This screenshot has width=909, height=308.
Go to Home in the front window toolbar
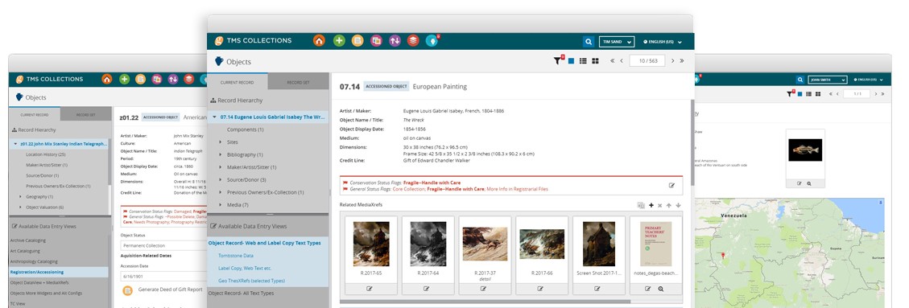coord(319,40)
